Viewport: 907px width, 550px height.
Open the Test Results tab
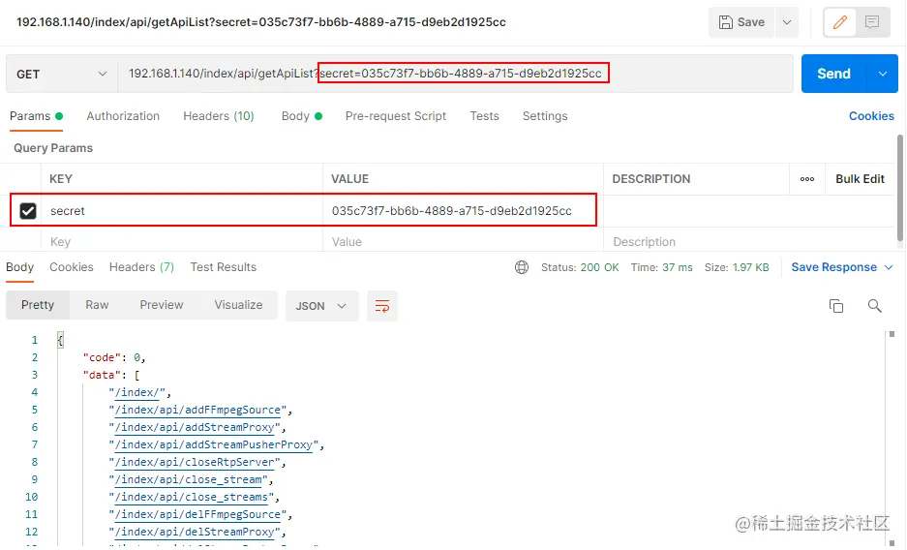(224, 267)
